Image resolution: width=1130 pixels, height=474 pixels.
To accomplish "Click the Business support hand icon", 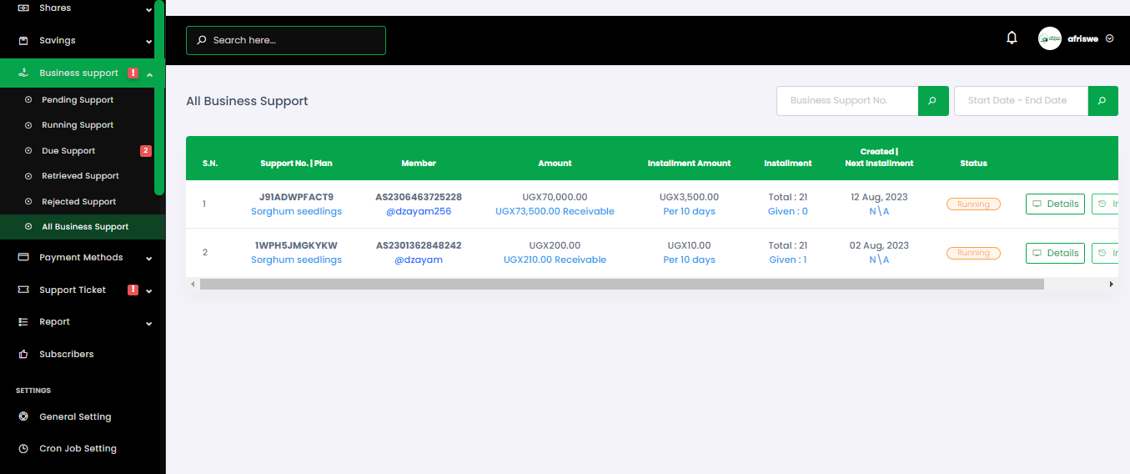I will (x=23, y=73).
